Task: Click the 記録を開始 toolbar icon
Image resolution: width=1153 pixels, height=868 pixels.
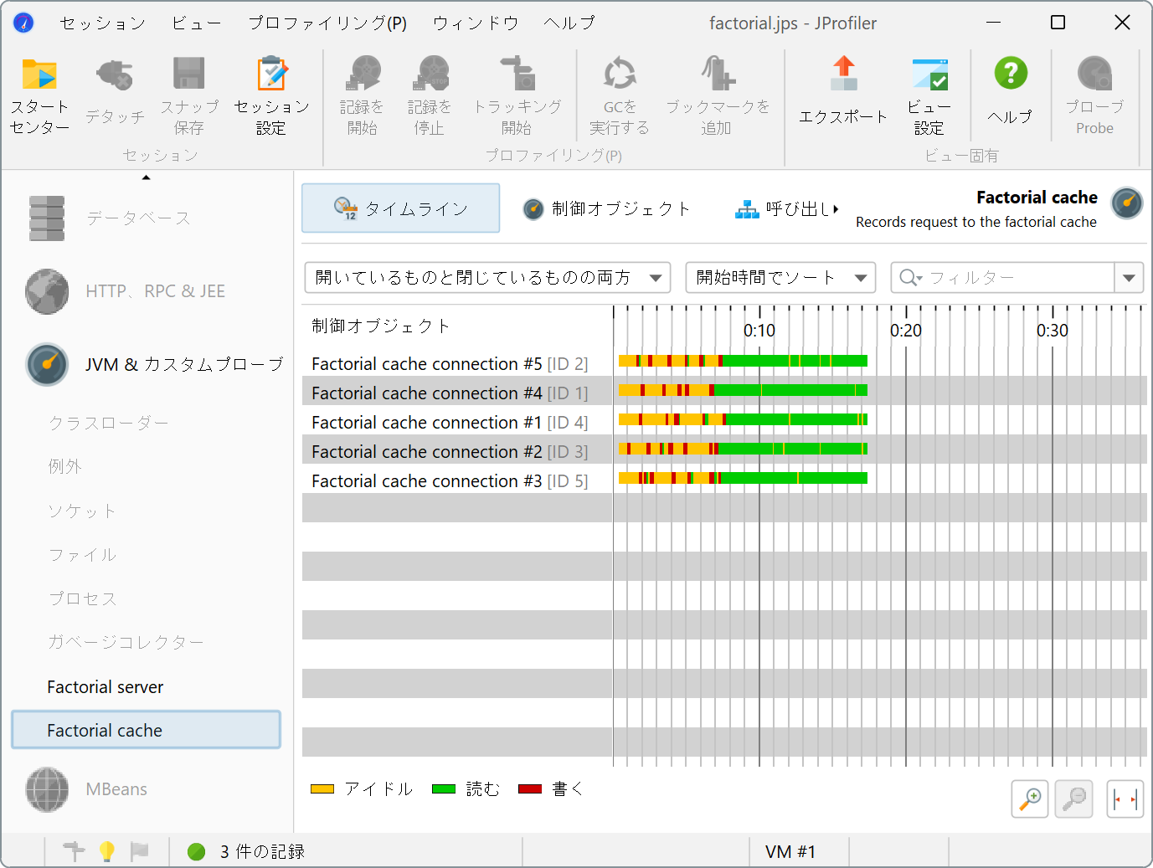Action: 363,74
